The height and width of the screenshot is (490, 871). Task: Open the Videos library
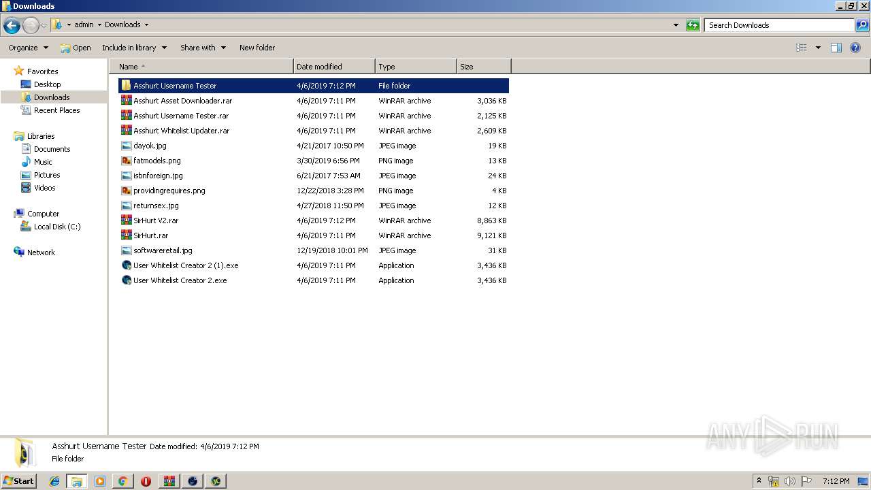pos(44,188)
